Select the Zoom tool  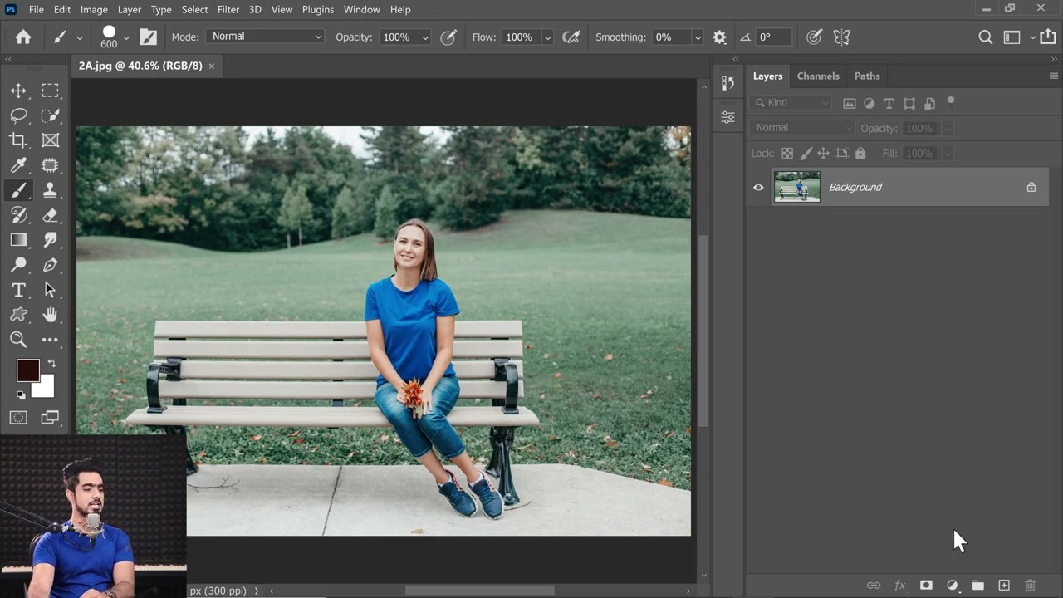[x=18, y=339]
